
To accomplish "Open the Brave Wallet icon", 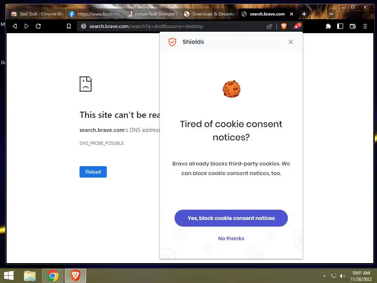I will 352,26.
